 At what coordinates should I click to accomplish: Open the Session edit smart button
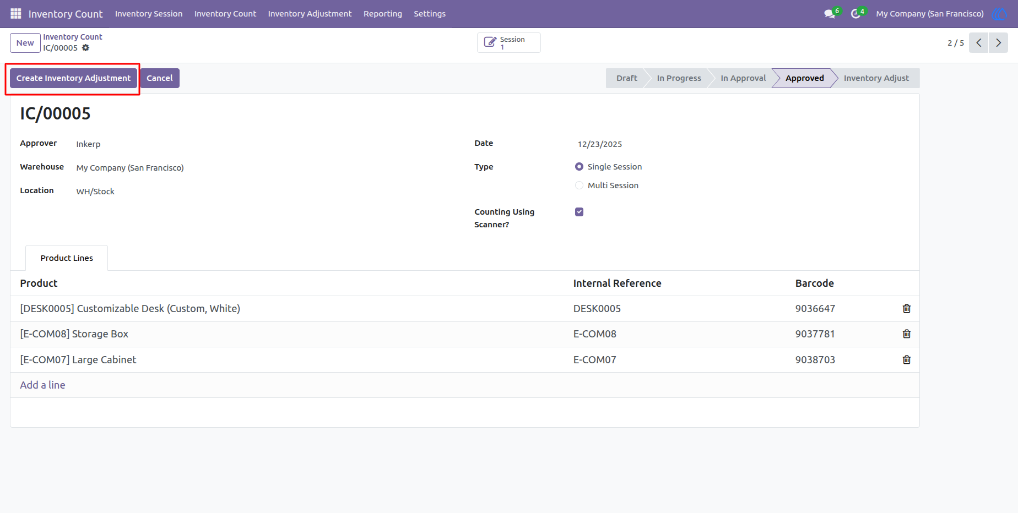pyautogui.click(x=508, y=43)
